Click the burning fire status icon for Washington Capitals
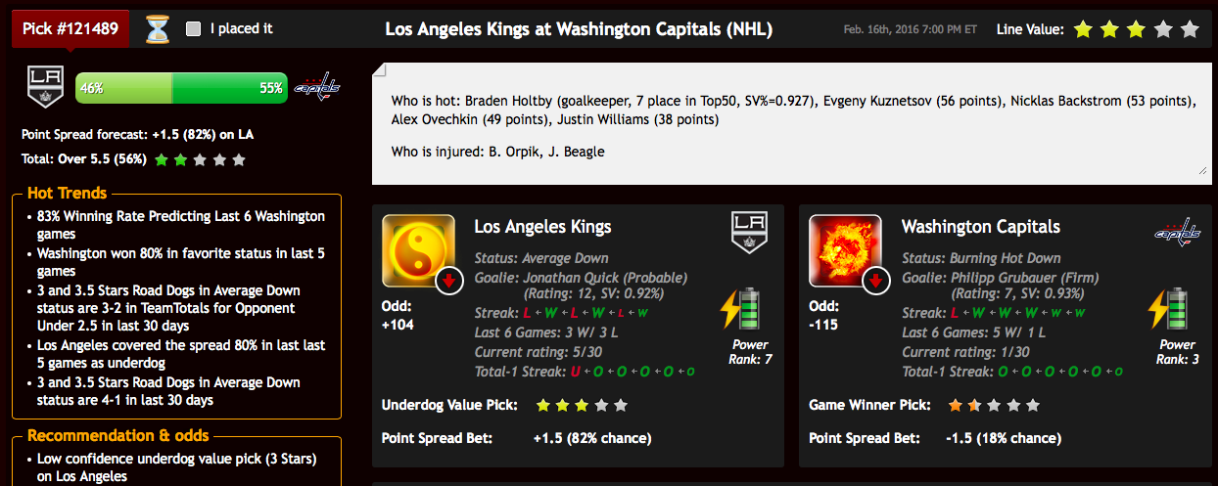 point(845,250)
